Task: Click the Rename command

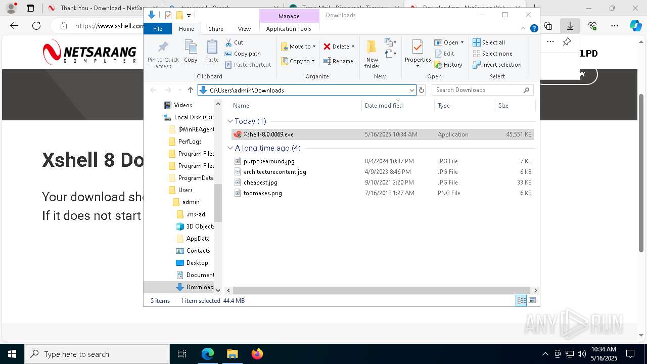Action: 338,61
